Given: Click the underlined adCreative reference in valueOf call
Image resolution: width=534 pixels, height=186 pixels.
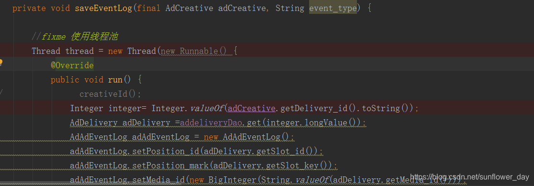Looking at the screenshot, I should click(x=251, y=108).
